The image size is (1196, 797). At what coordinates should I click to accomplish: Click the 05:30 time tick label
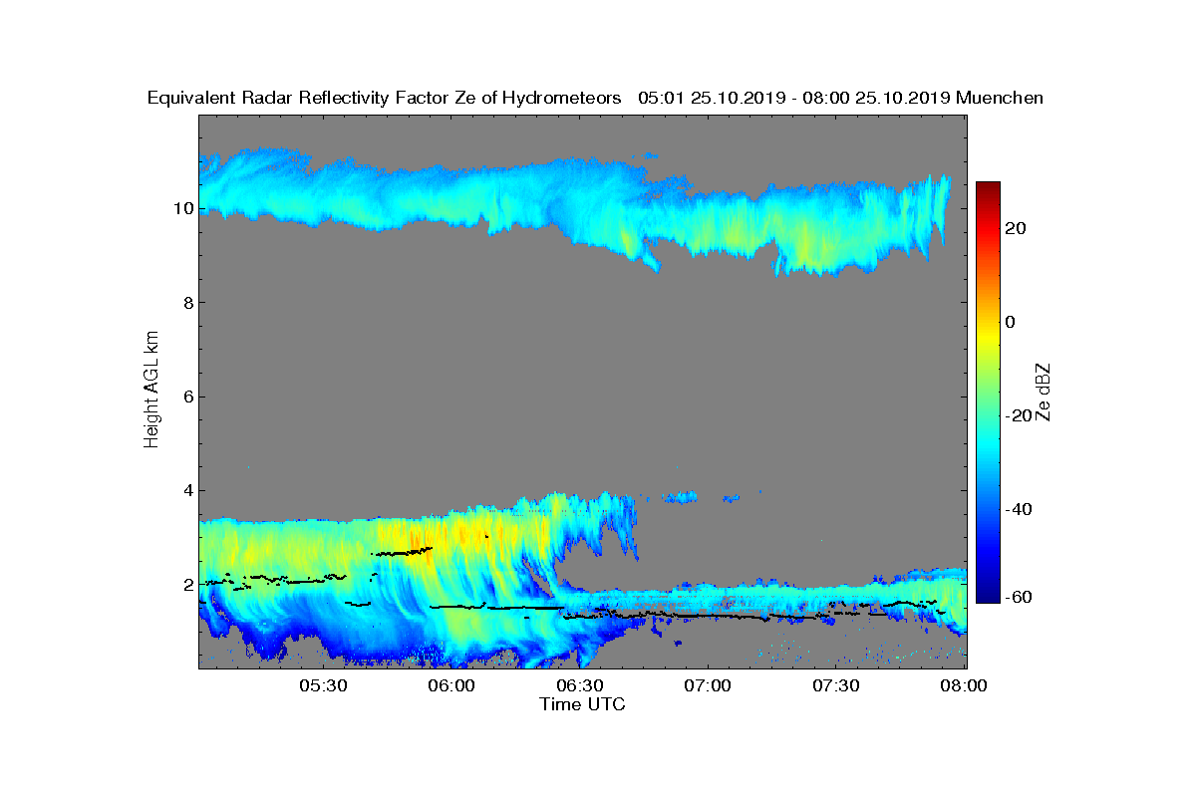pos(325,686)
